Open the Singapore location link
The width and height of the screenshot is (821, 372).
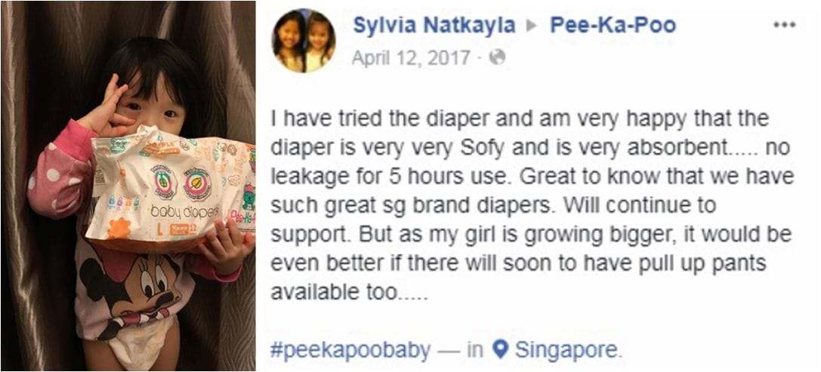(566, 349)
